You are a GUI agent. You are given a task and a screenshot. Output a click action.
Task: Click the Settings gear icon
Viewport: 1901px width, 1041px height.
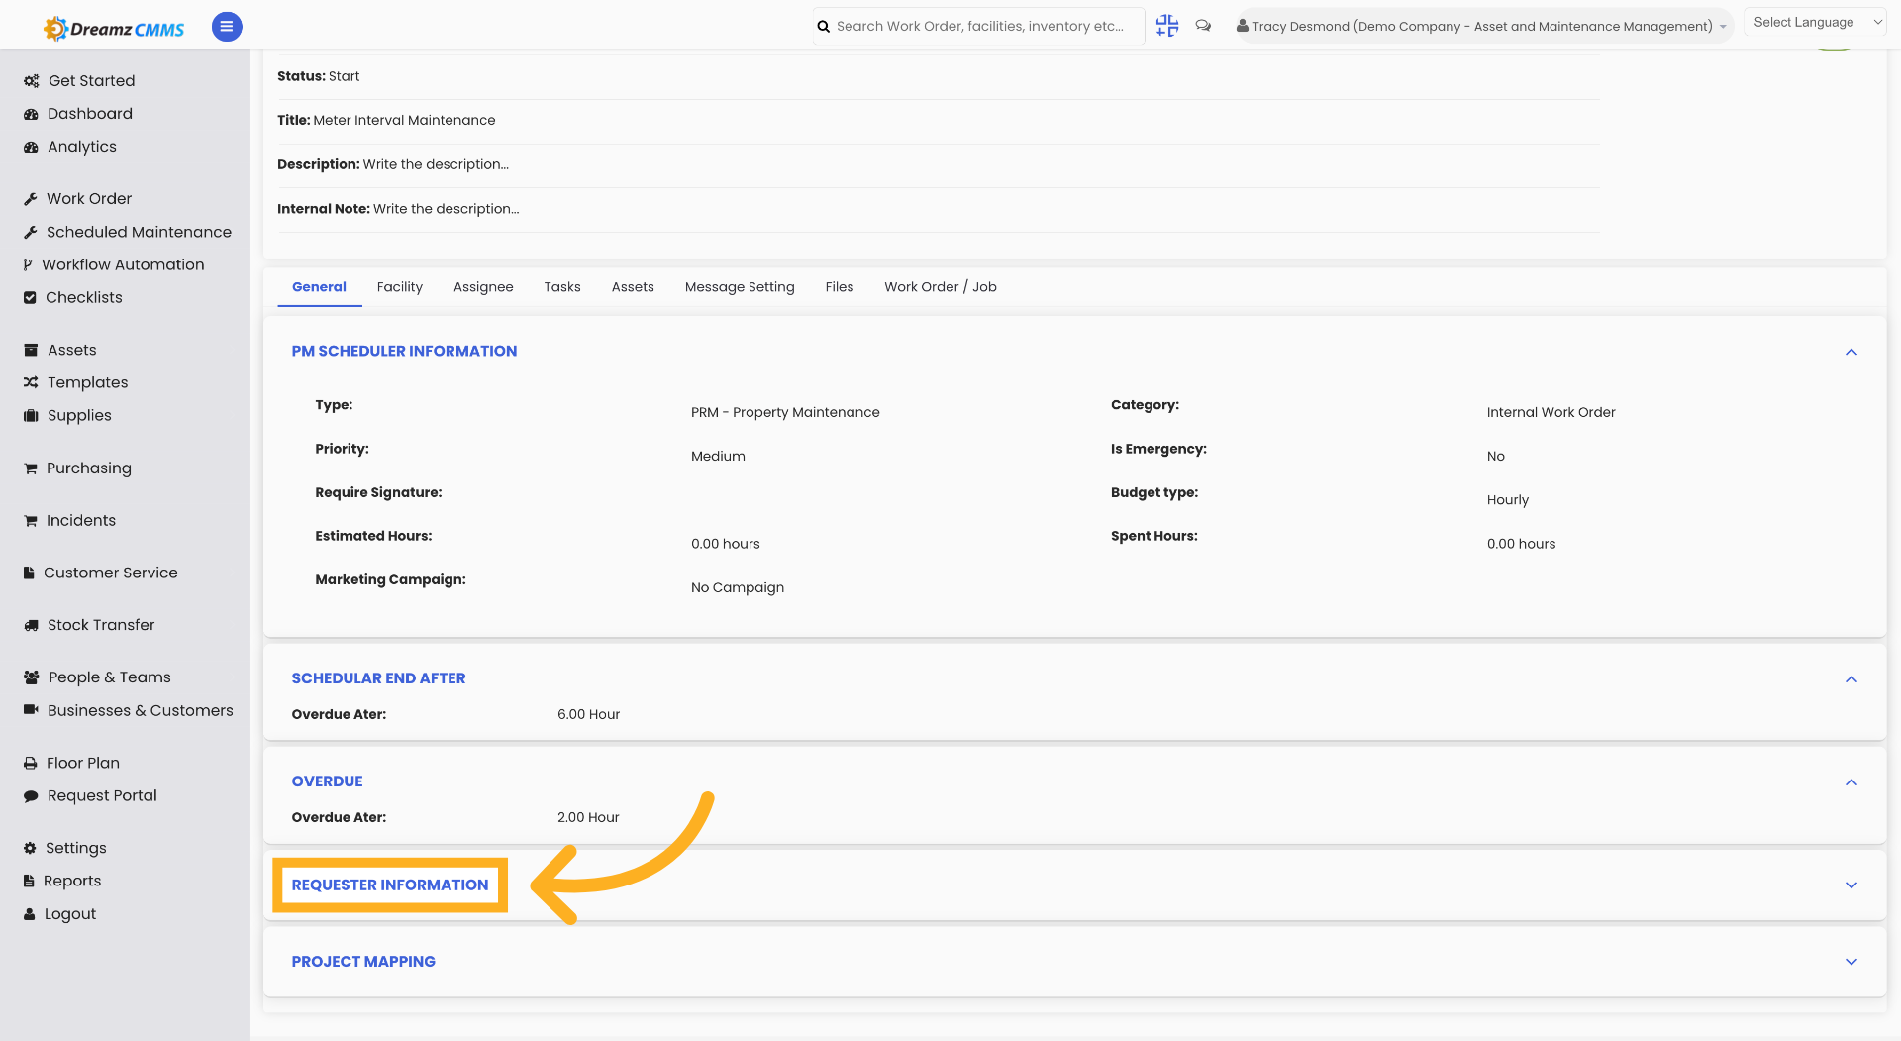(x=30, y=848)
